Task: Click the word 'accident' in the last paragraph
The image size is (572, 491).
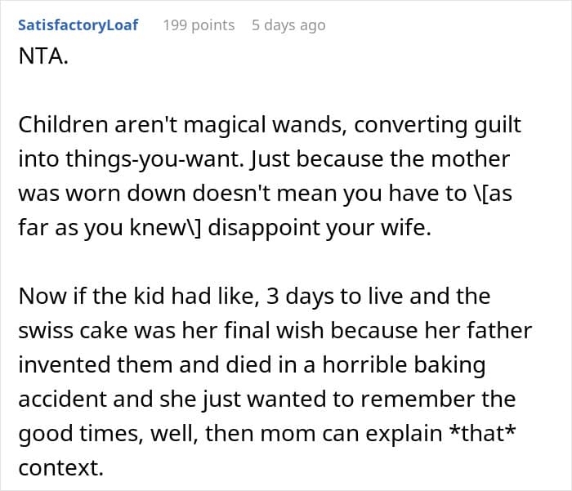Action: (x=62, y=399)
